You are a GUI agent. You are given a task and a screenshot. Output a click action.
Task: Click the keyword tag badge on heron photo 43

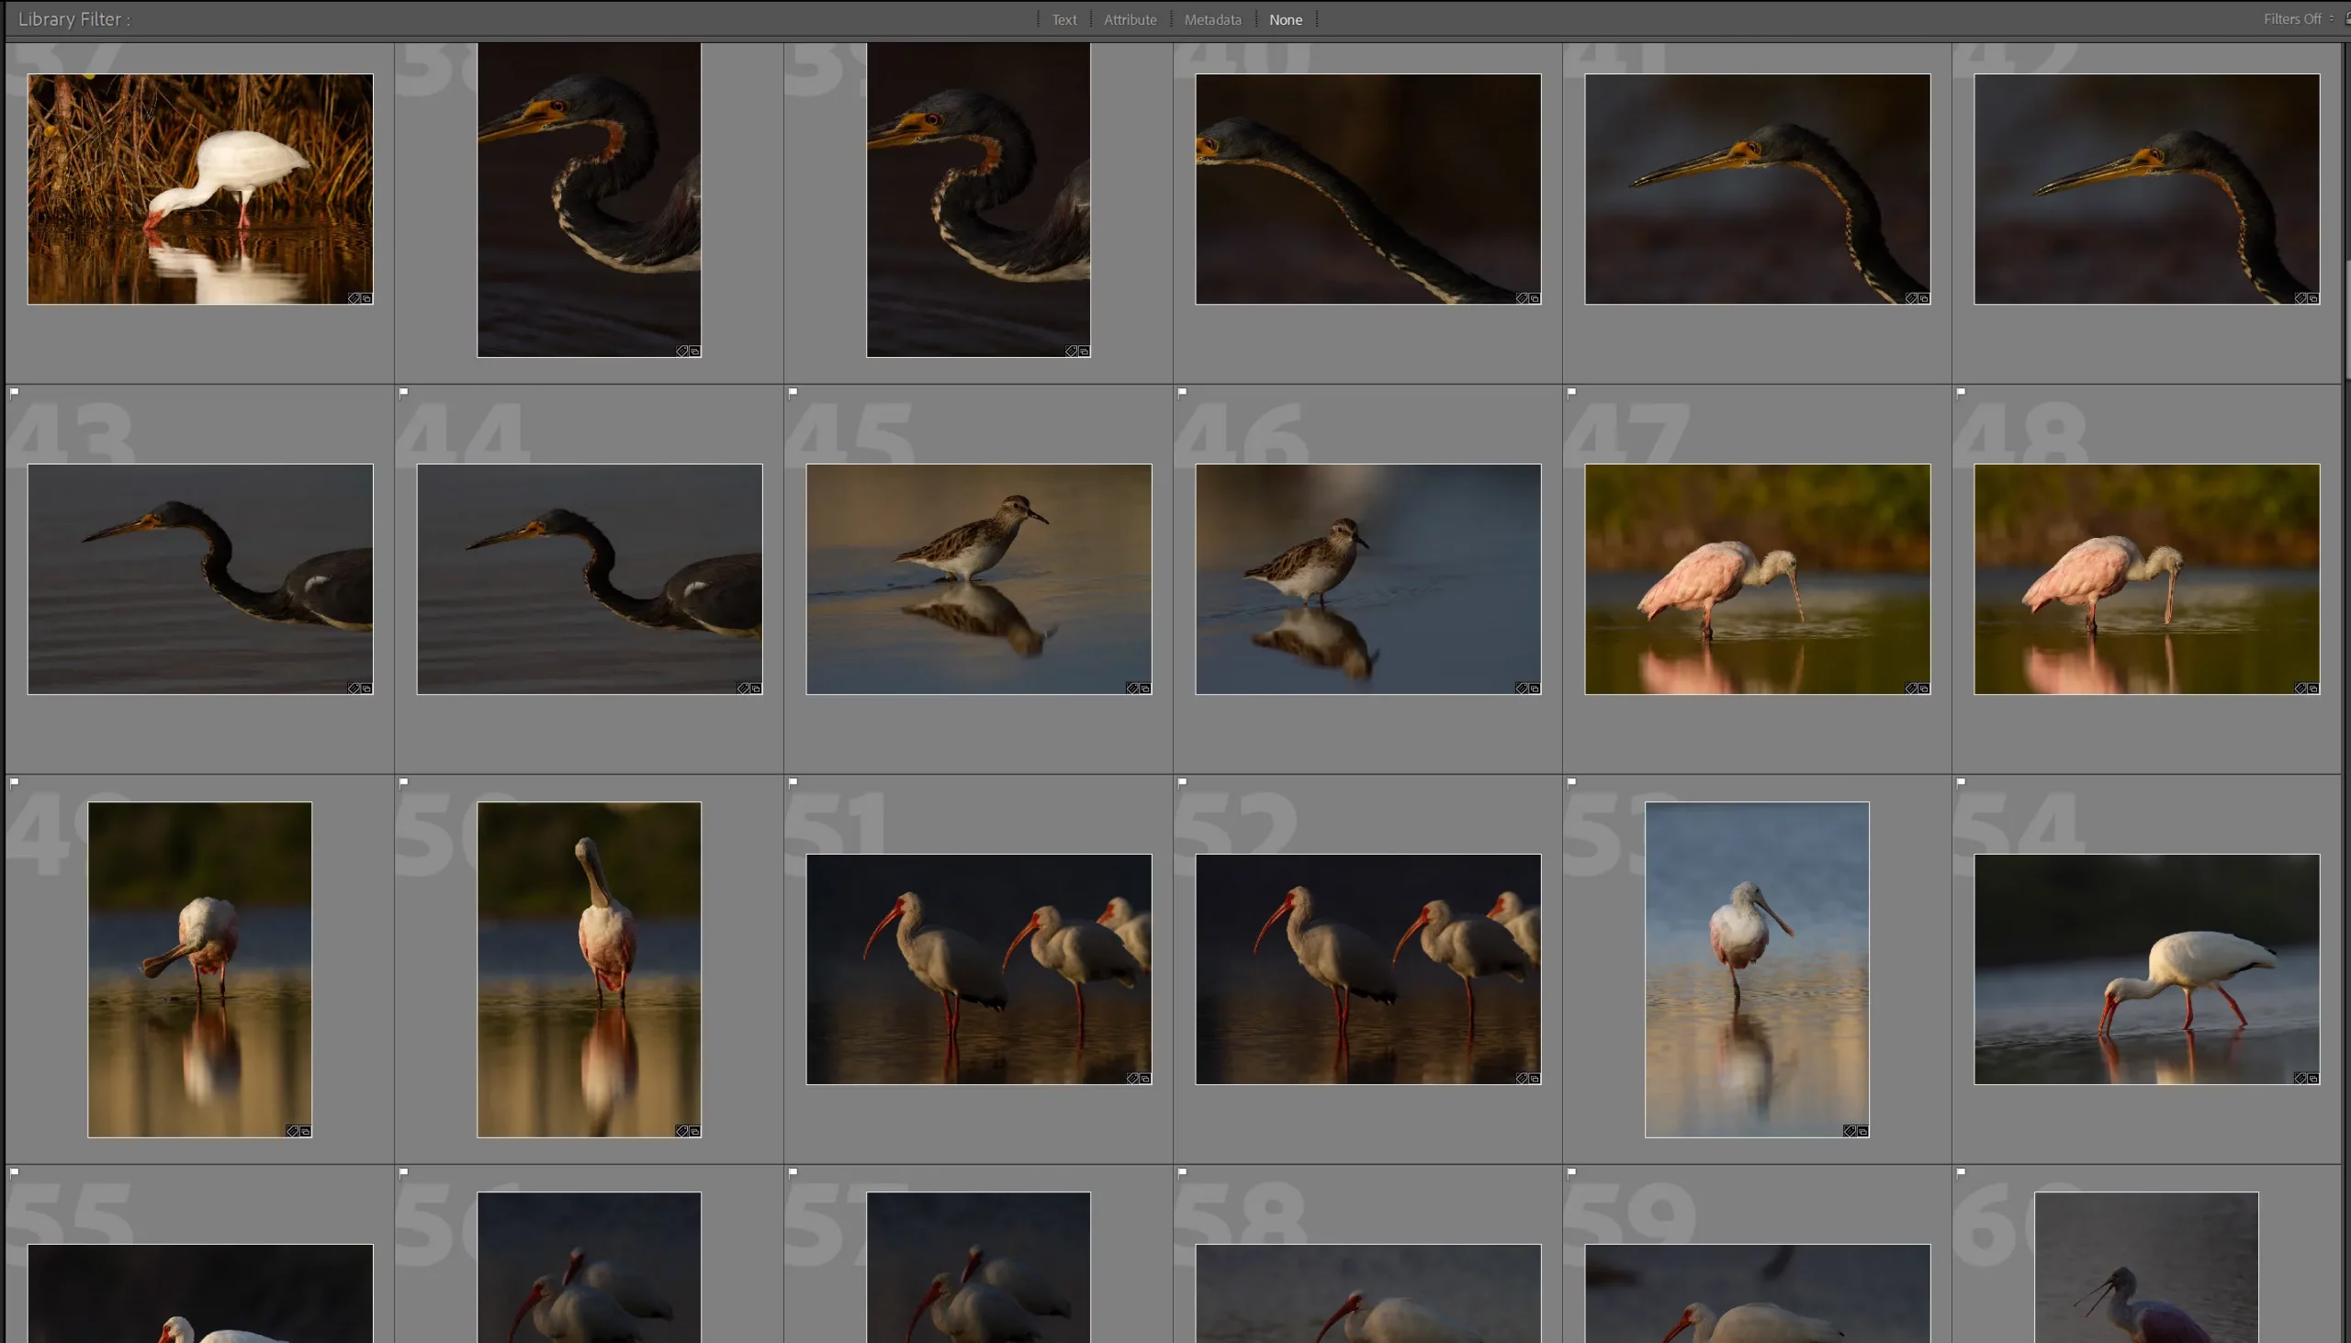tap(354, 688)
